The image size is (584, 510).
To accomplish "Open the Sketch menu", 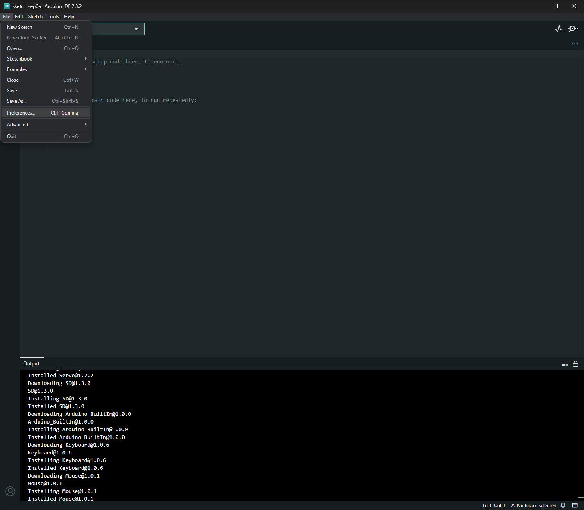I will [x=35, y=17].
